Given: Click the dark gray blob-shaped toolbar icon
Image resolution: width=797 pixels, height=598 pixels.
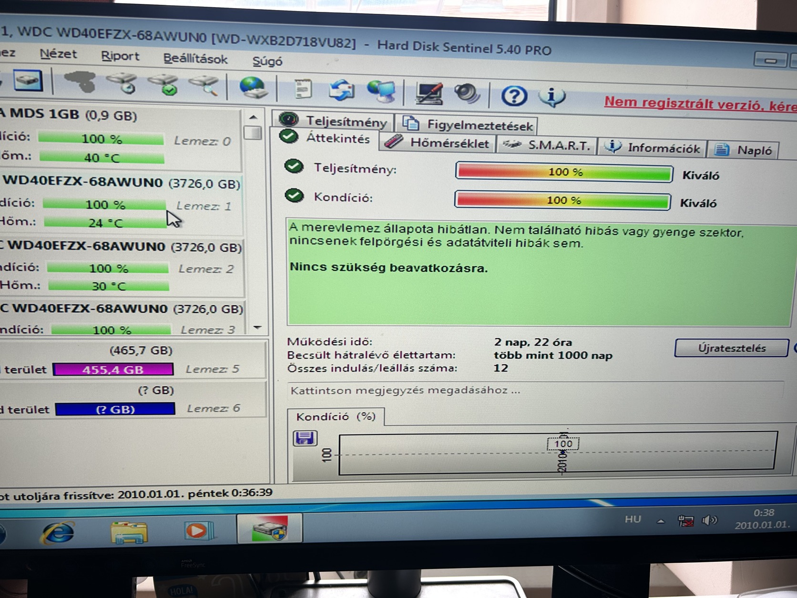Looking at the screenshot, I should [x=80, y=82].
